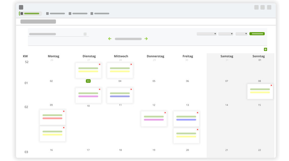
Task: Delete the event on Mittwoch 28 via red X
Action: tap(131, 64)
